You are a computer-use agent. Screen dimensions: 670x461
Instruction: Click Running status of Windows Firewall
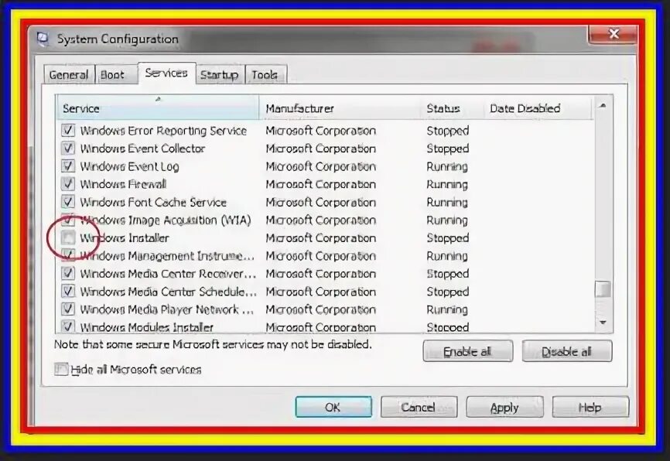[447, 185]
